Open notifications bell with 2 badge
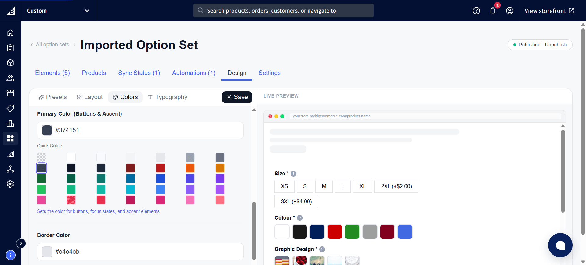Viewport: 586px width, 265px height. pos(493,11)
